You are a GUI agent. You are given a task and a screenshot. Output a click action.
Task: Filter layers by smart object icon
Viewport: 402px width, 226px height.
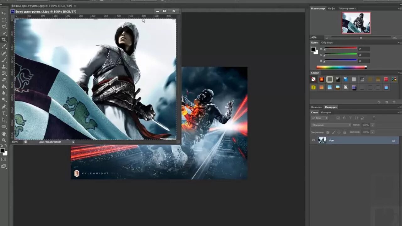(x=363, y=118)
